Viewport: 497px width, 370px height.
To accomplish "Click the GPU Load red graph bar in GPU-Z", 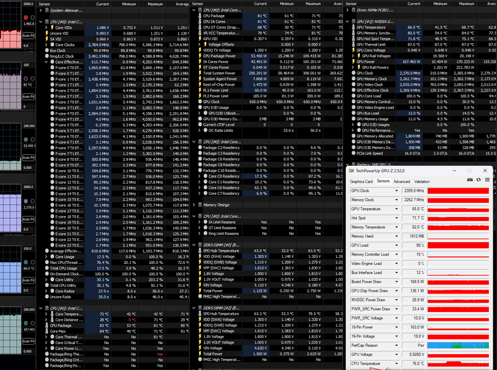I will coord(458,245).
